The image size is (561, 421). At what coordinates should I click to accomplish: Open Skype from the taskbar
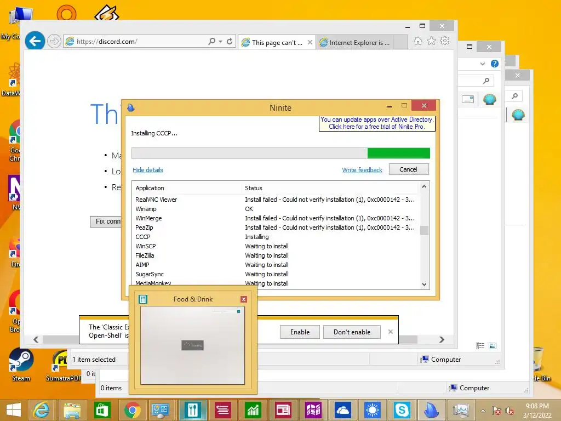point(402,410)
